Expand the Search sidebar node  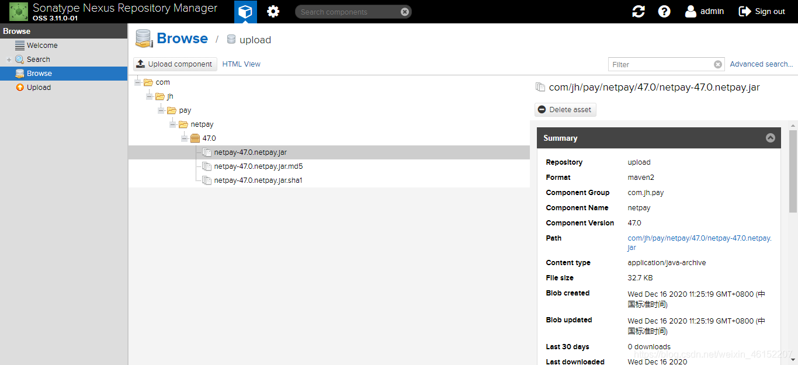(x=9, y=60)
